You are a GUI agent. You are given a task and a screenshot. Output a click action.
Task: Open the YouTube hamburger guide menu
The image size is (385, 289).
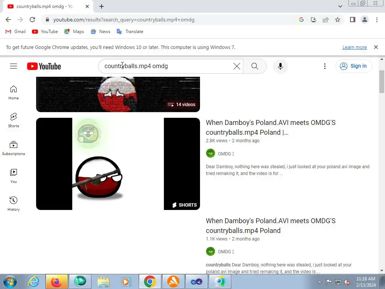(x=14, y=66)
